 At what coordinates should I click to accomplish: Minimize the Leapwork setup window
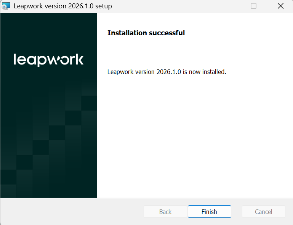[227, 6]
